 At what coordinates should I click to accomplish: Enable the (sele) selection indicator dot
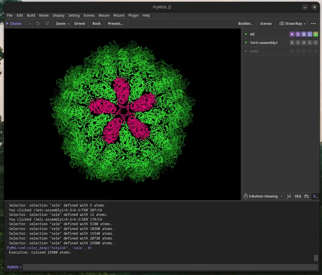(246, 51)
